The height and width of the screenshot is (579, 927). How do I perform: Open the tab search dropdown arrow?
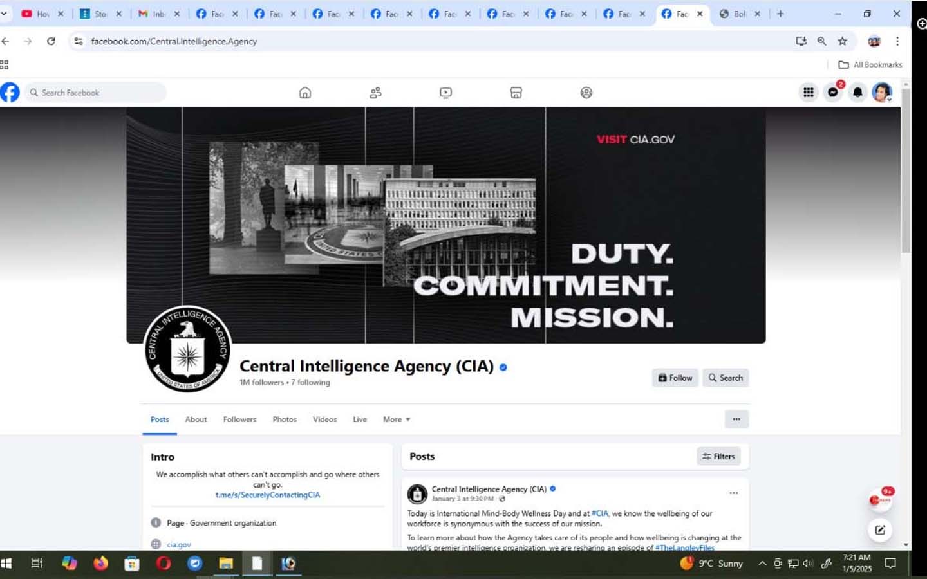[4, 14]
